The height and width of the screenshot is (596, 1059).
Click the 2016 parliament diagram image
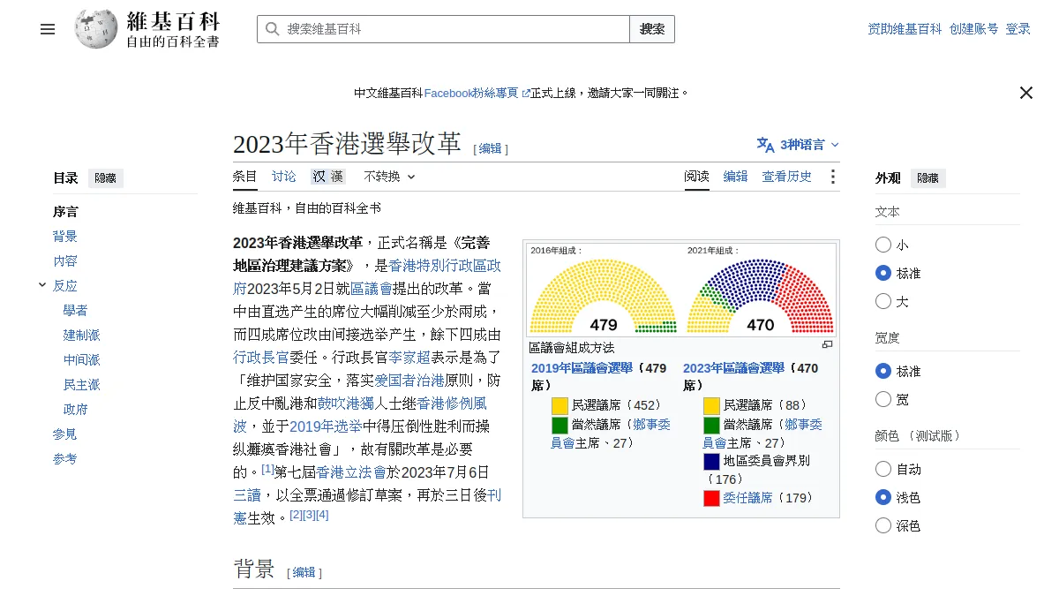604,289
